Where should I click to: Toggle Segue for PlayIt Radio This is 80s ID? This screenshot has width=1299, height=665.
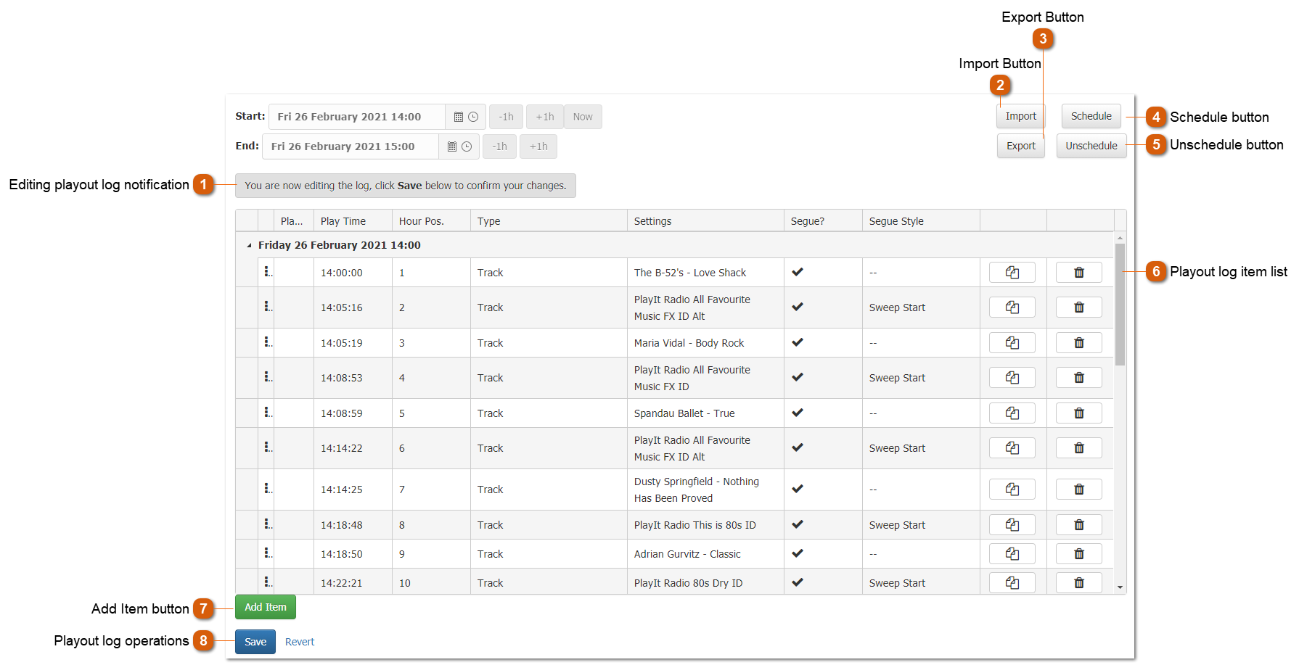(798, 524)
